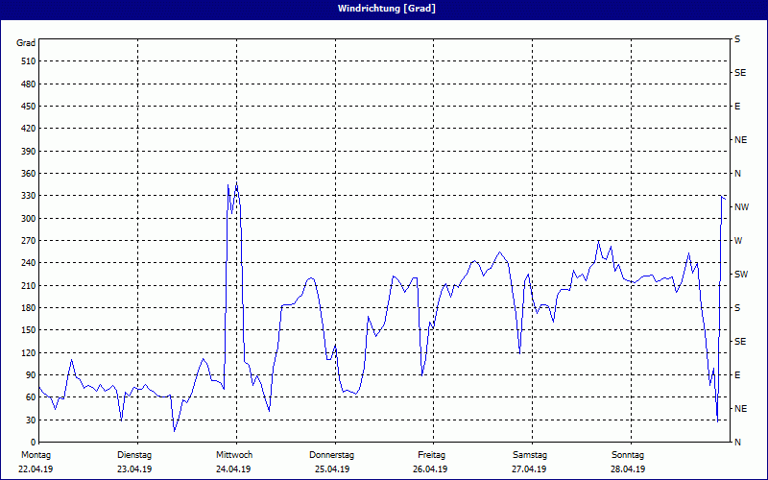Click the Windrichtung [Grad] chart title
The image size is (768, 480).
point(383,8)
